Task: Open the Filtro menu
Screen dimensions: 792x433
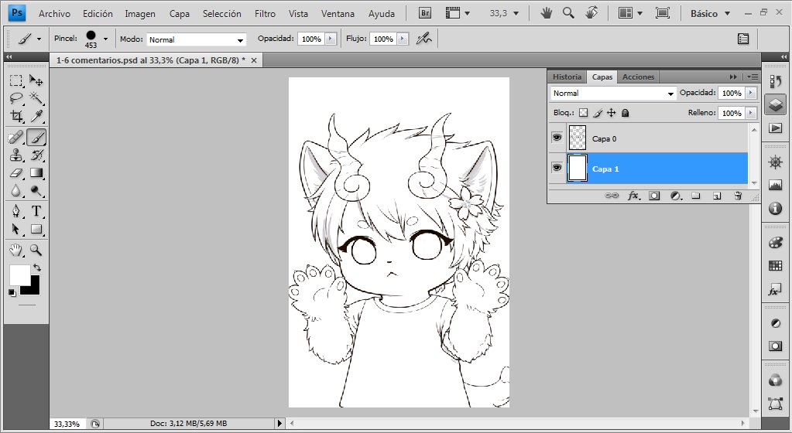Action: click(265, 14)
